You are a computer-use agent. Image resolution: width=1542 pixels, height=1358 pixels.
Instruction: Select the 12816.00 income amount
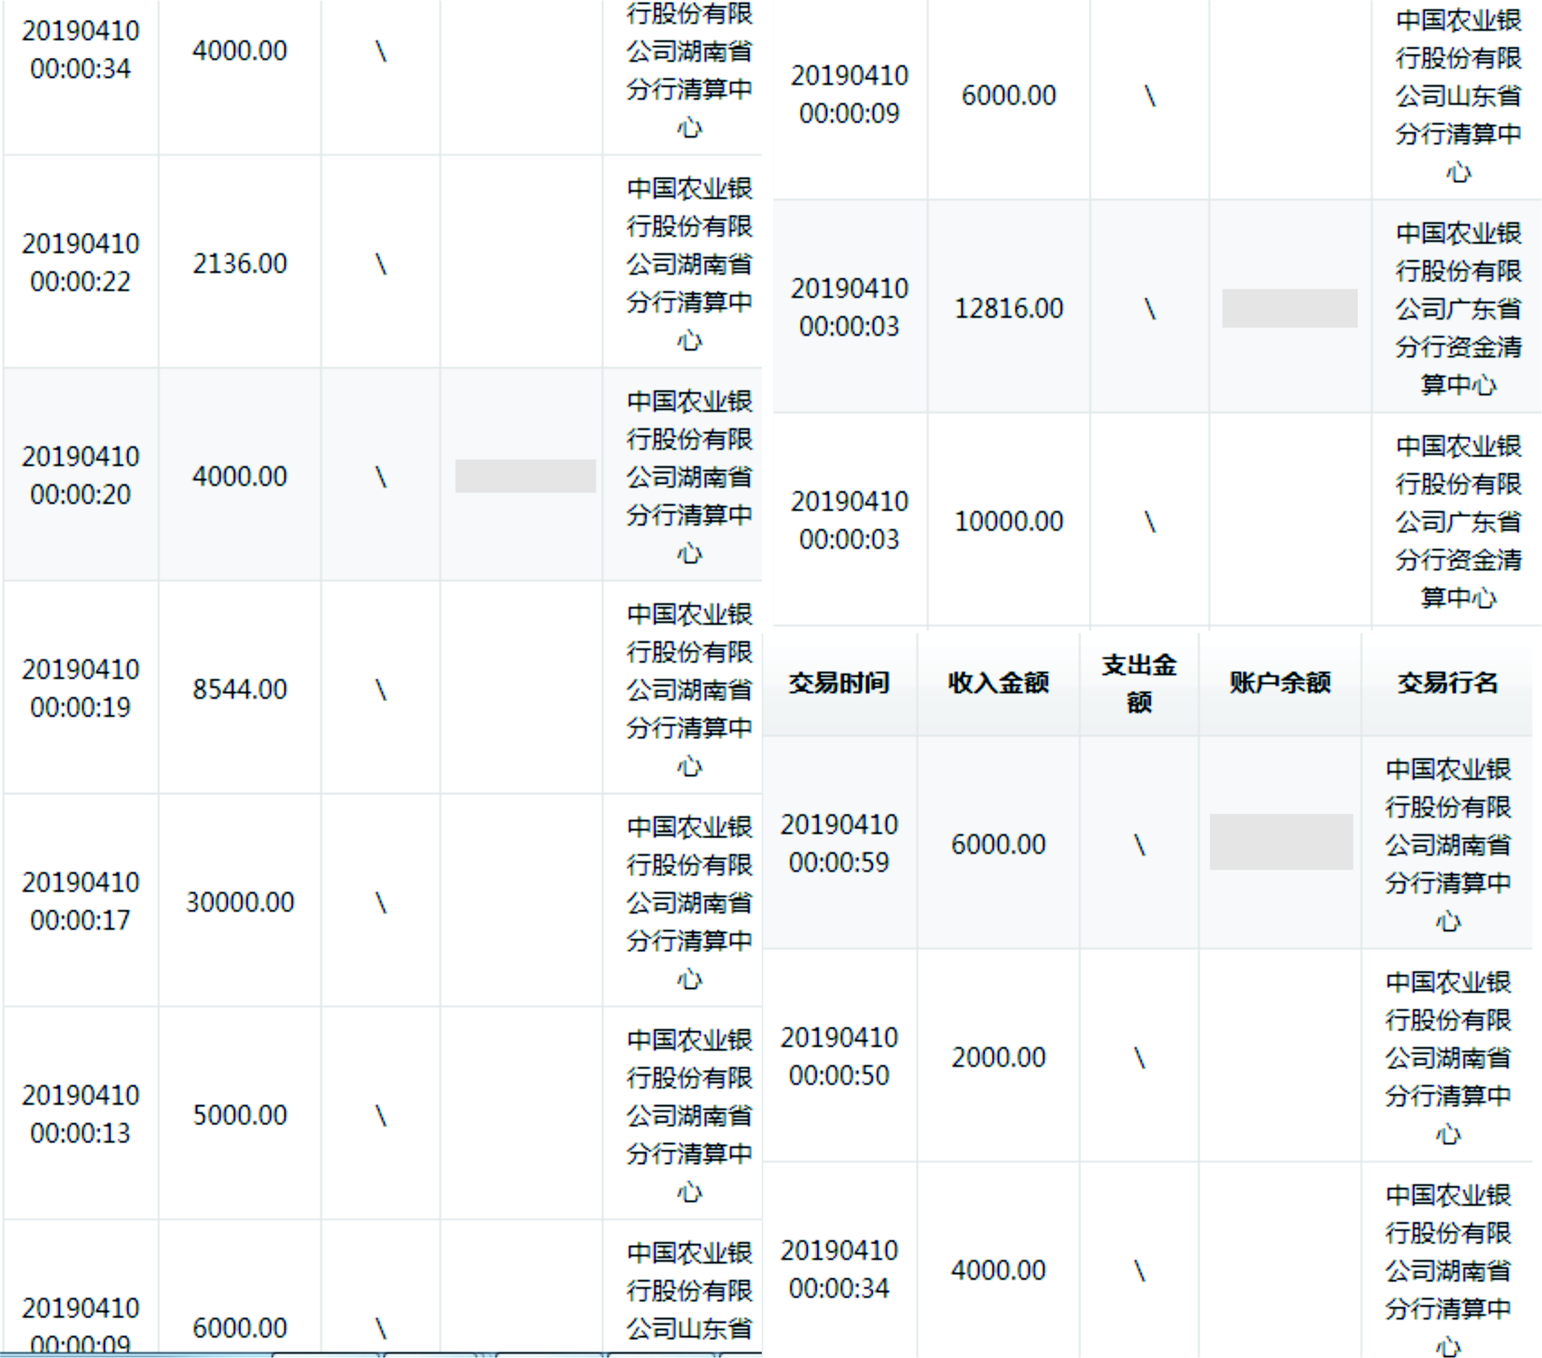(x=1008, y=308)
